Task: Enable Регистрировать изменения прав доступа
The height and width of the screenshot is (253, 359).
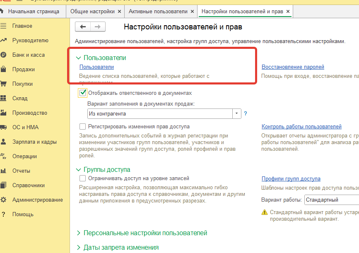Action: (82, 126)
